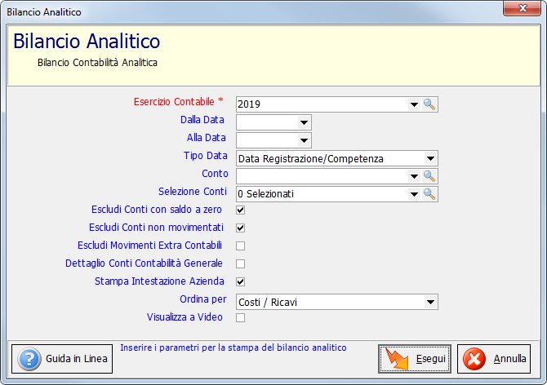
Task: Enable Escludi Movimenti Extra Contabili checkbox
Action: pyautogui.click(x=240, y=246)
